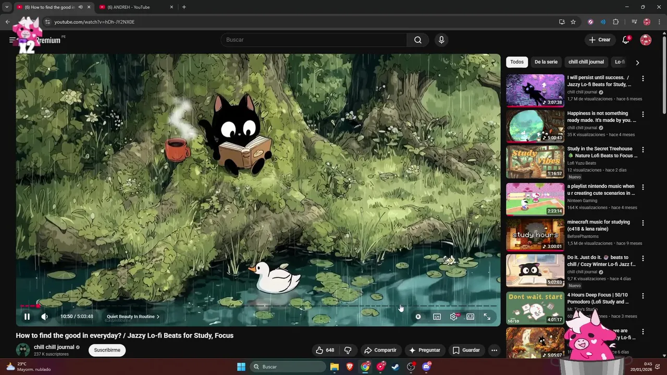
Task: Mute the video volume speaker icon
Action: (45, 317)
